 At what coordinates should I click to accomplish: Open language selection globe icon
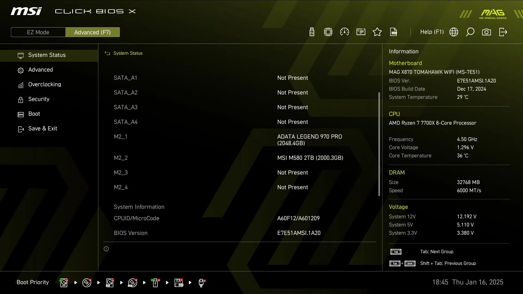pyautogui.click(x=454, y=32)
